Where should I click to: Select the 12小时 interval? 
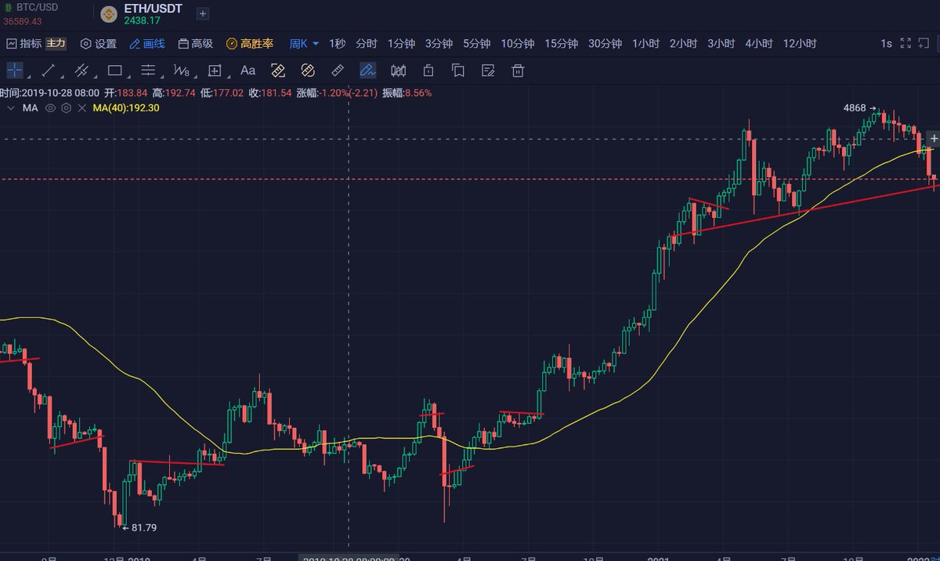[x=800, y=44]
